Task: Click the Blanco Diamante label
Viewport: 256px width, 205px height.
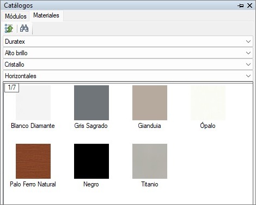Action: (x=33, y=126)
